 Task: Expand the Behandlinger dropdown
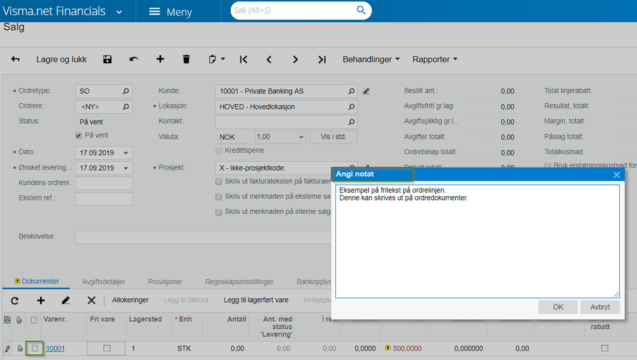coord(371,59)
